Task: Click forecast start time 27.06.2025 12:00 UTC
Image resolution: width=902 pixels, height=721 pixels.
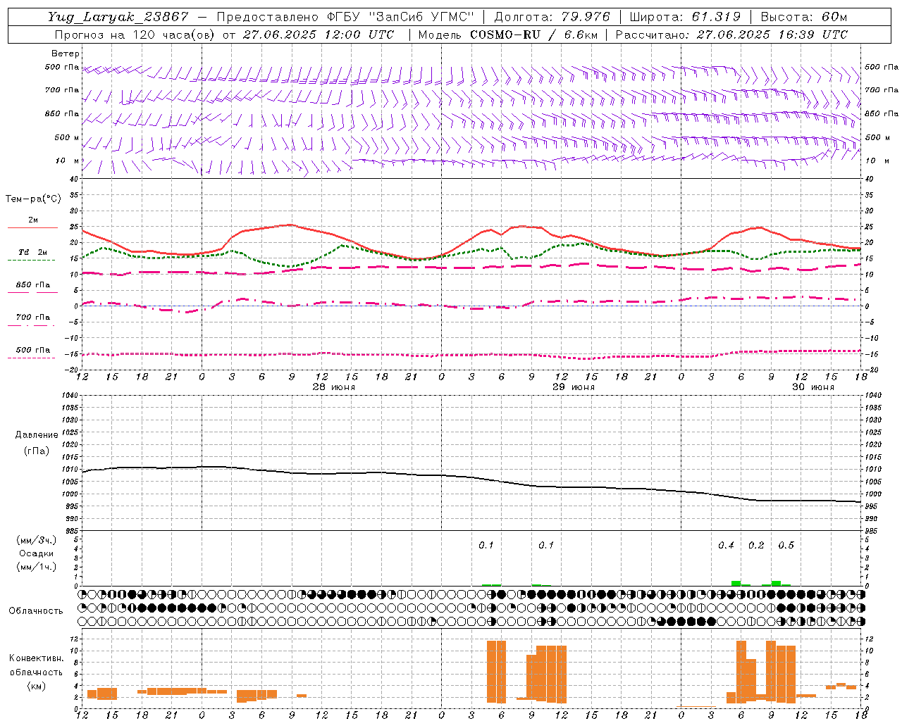Action: [x=319, y=35]
